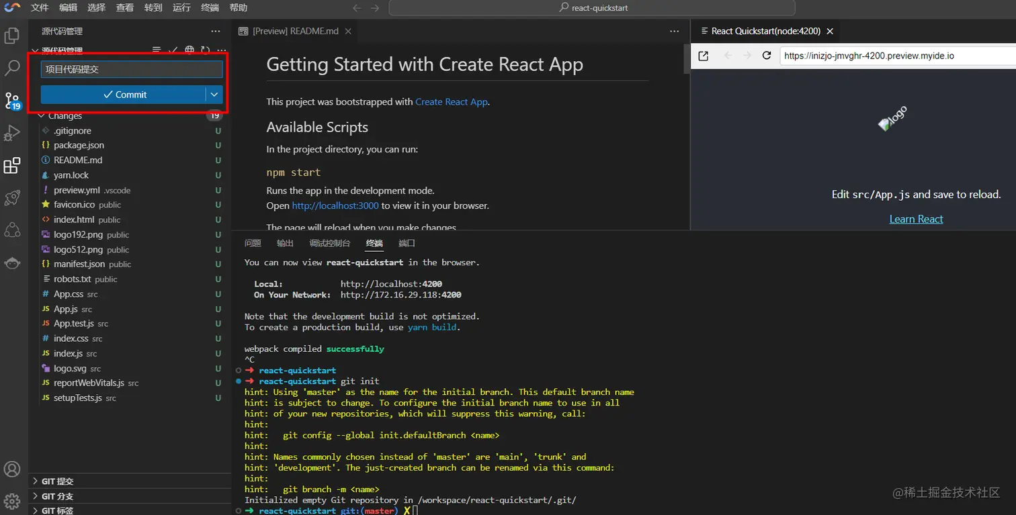Switch to the 问题 panel tab

click(x=253, y=243)
